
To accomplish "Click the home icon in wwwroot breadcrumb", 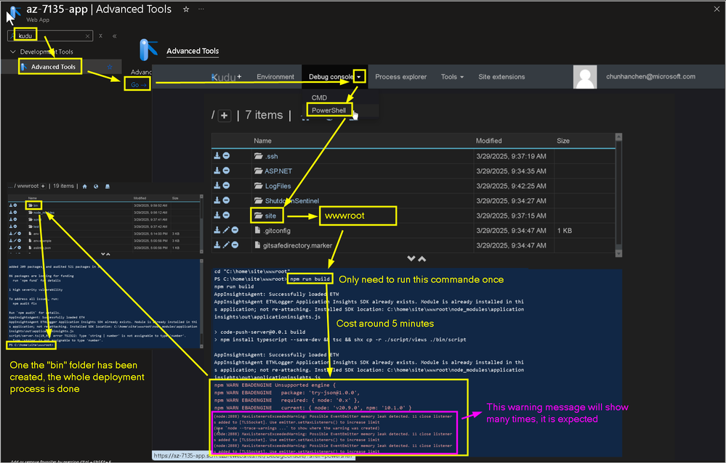I will click(85, 187).
